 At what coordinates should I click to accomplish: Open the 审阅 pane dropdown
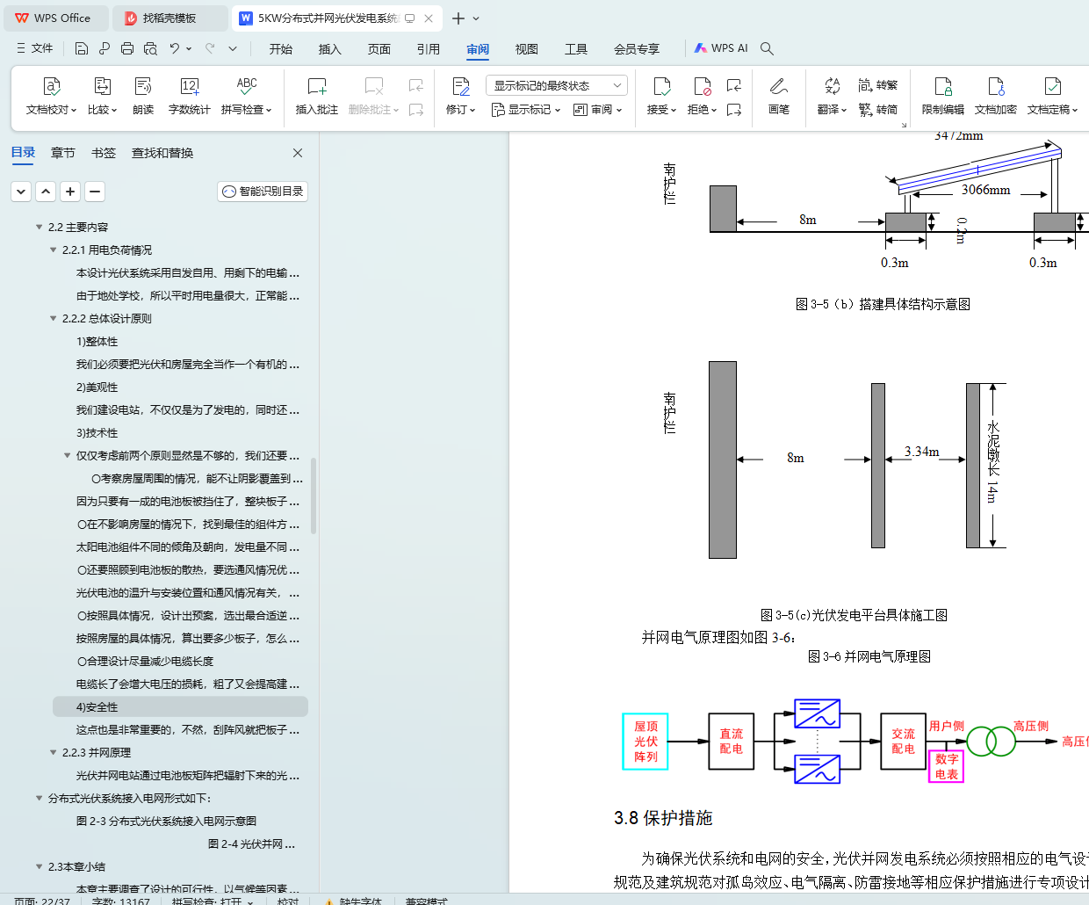click(598, 110)
